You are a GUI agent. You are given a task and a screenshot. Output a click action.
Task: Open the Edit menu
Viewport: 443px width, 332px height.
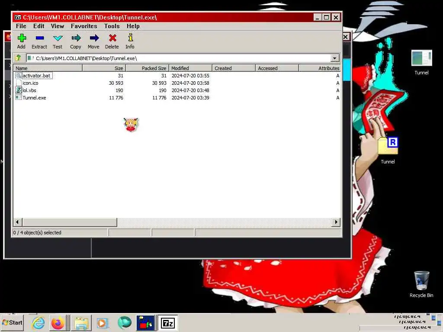pos(39,26)
